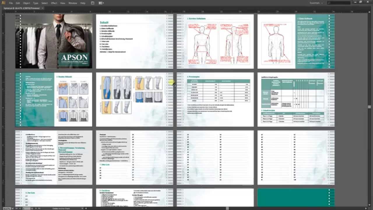Screen dimensions: 373x210
Task: Open the Type menu
Action: coord(36,3)
